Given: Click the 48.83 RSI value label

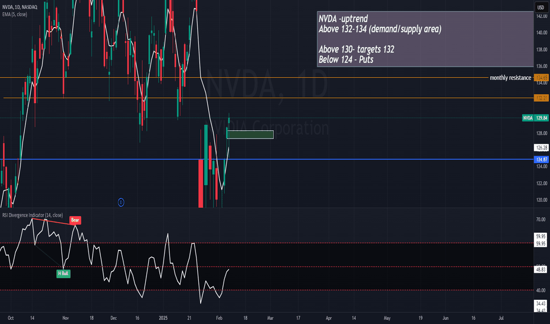Looking at the screenshot, I should [x=541, y=269].
